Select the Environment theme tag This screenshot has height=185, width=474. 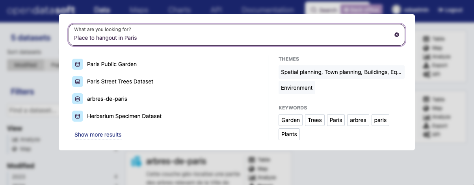coord(297,88)
